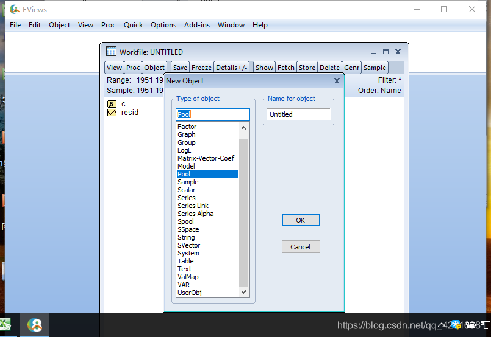Select the resid series icon
The height and width of the screenshot is (337, 491).
click(112, 113)
